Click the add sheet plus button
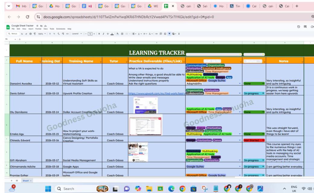Image resolution: width=314 pixels, height=193 pixels. [x=11, y=181]
